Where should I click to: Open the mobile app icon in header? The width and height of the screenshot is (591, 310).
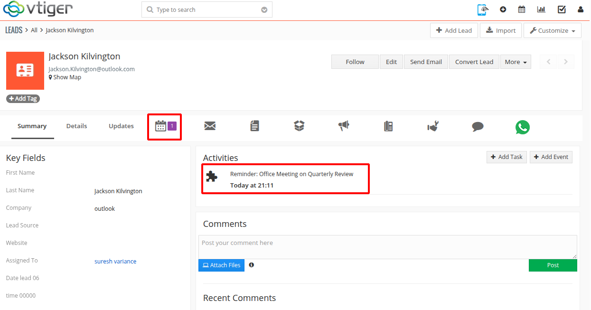pos(483,9)
